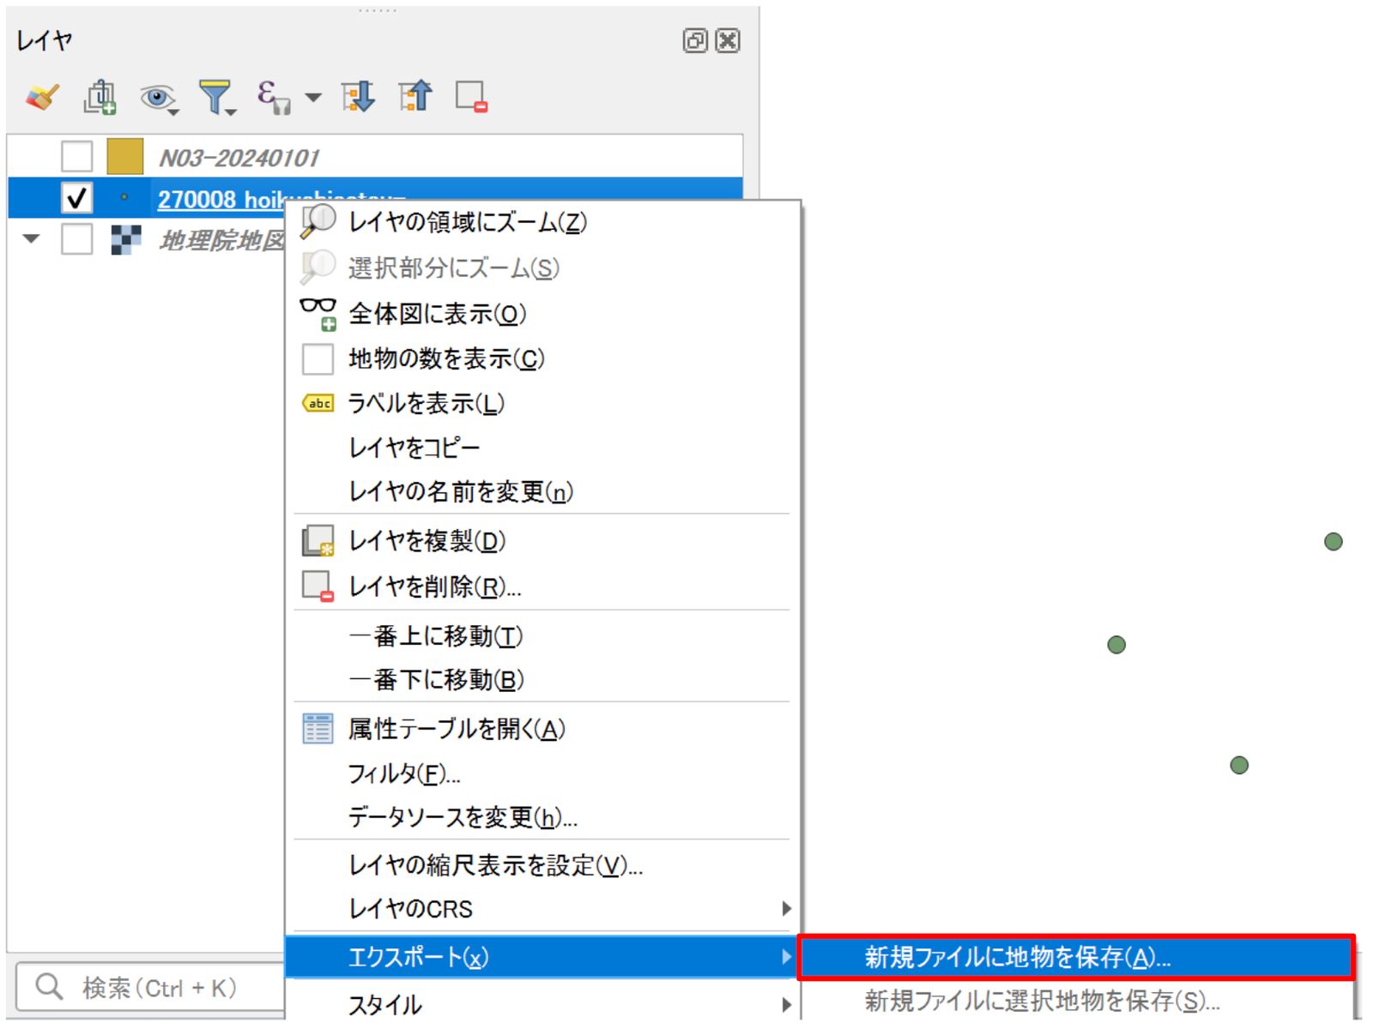Expand the レイヤのCRS submenu
Viewport: 1373px width, 1029px height.
(x=541, y=909)
